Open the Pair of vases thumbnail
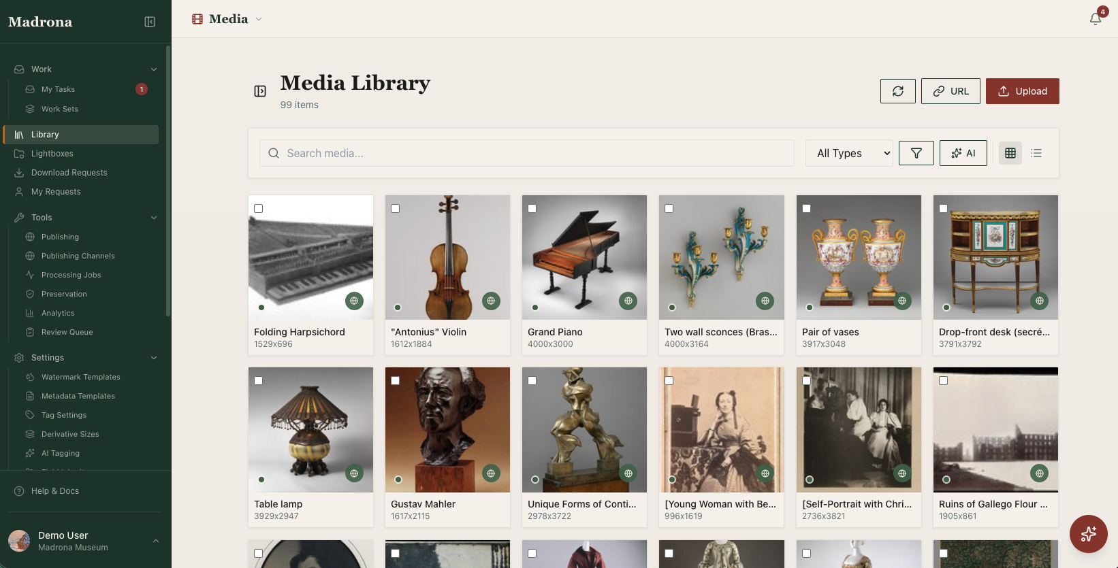 [859, 257]
